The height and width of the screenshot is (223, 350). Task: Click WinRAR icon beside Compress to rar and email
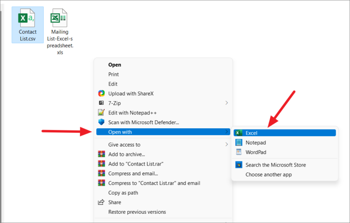(x=101, y=183)
